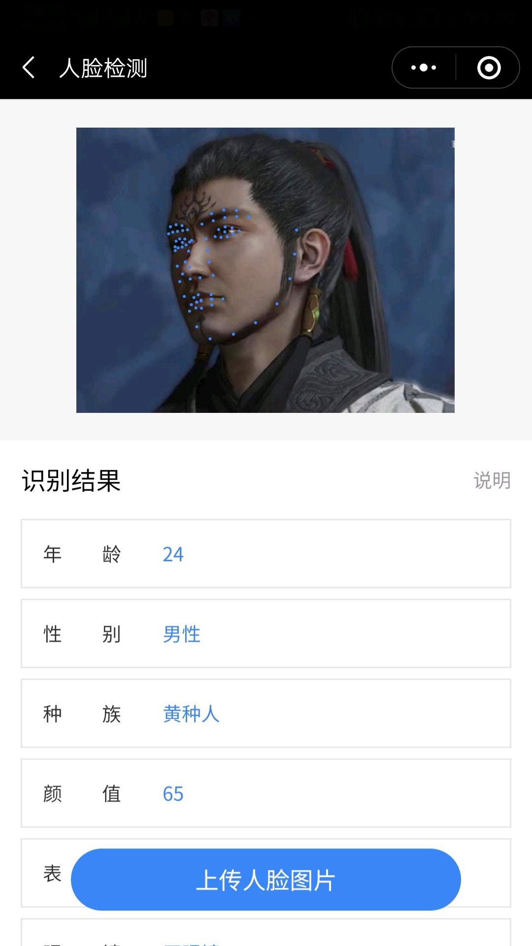Open the 说明 explanation link
This screenshot has height=946, width=532.
tap(492, 480)
